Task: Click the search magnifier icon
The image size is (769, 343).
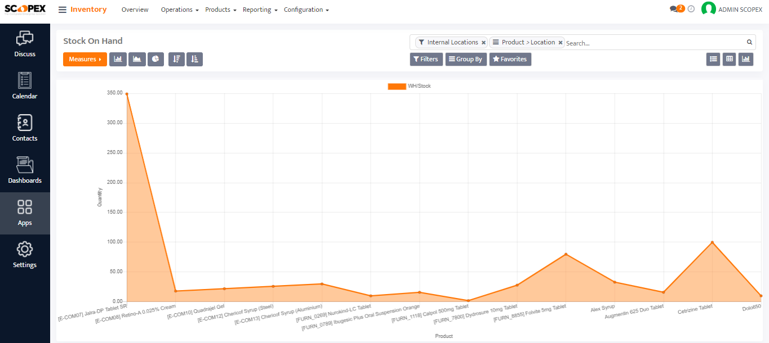Action: (749, 42)
